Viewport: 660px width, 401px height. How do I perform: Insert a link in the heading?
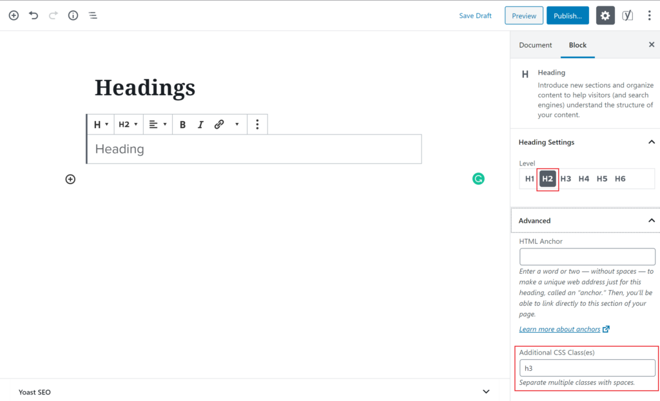[219, 124]
